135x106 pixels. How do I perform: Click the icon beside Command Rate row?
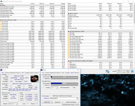tap(69, 28)
